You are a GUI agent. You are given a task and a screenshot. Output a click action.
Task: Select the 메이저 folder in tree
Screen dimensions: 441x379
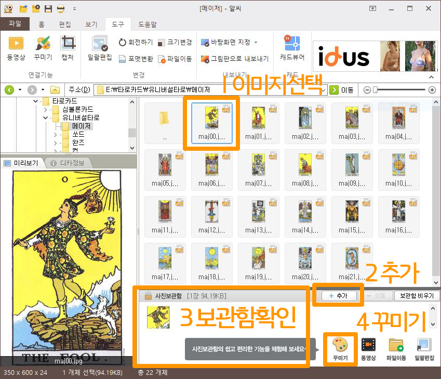(81, 126)
